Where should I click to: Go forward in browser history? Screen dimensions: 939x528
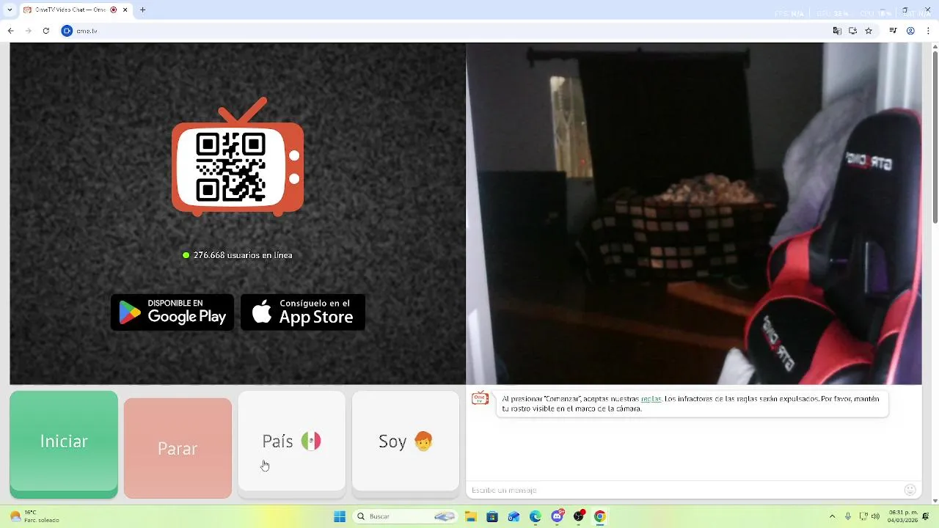coord(28,31)
